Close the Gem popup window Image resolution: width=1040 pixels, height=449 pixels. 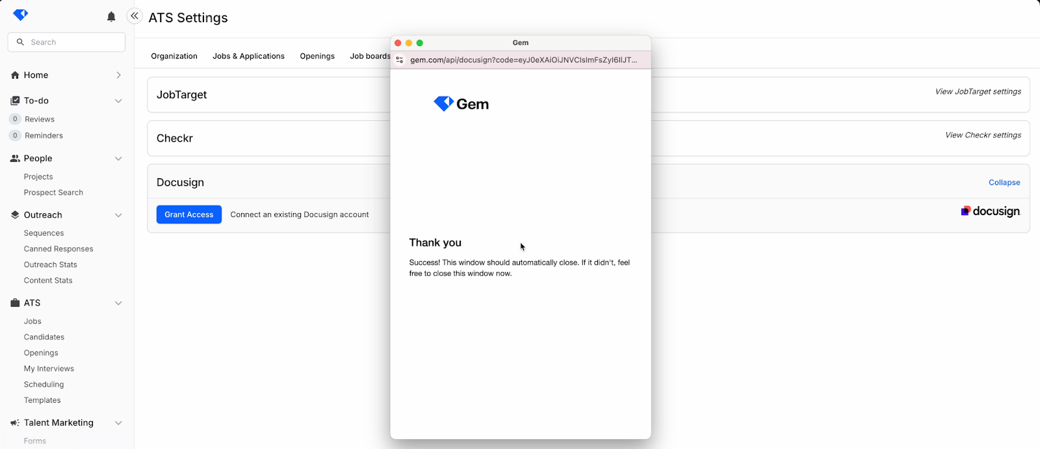398,43
